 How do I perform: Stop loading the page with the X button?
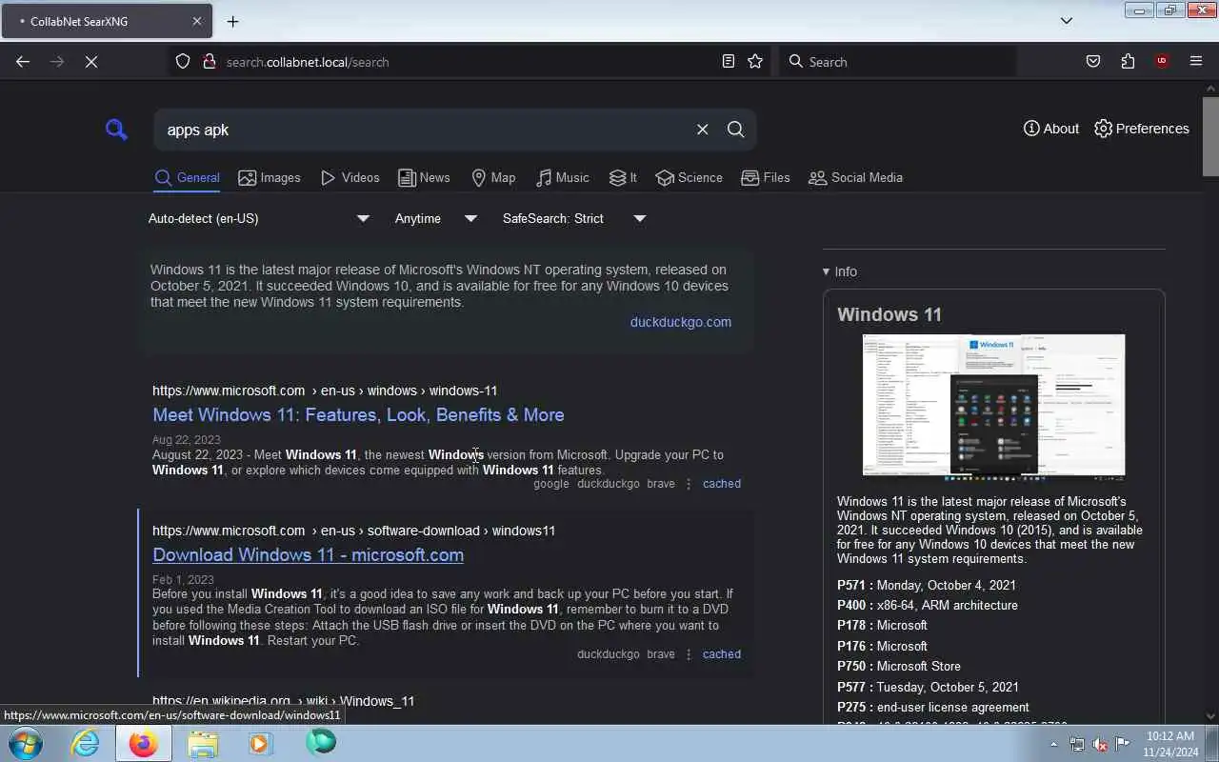click(91, 62)
